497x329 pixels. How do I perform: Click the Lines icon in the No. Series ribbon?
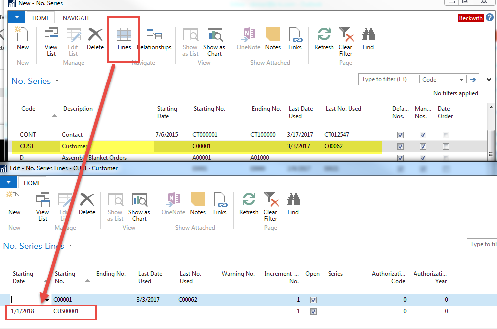click(124, 39)
